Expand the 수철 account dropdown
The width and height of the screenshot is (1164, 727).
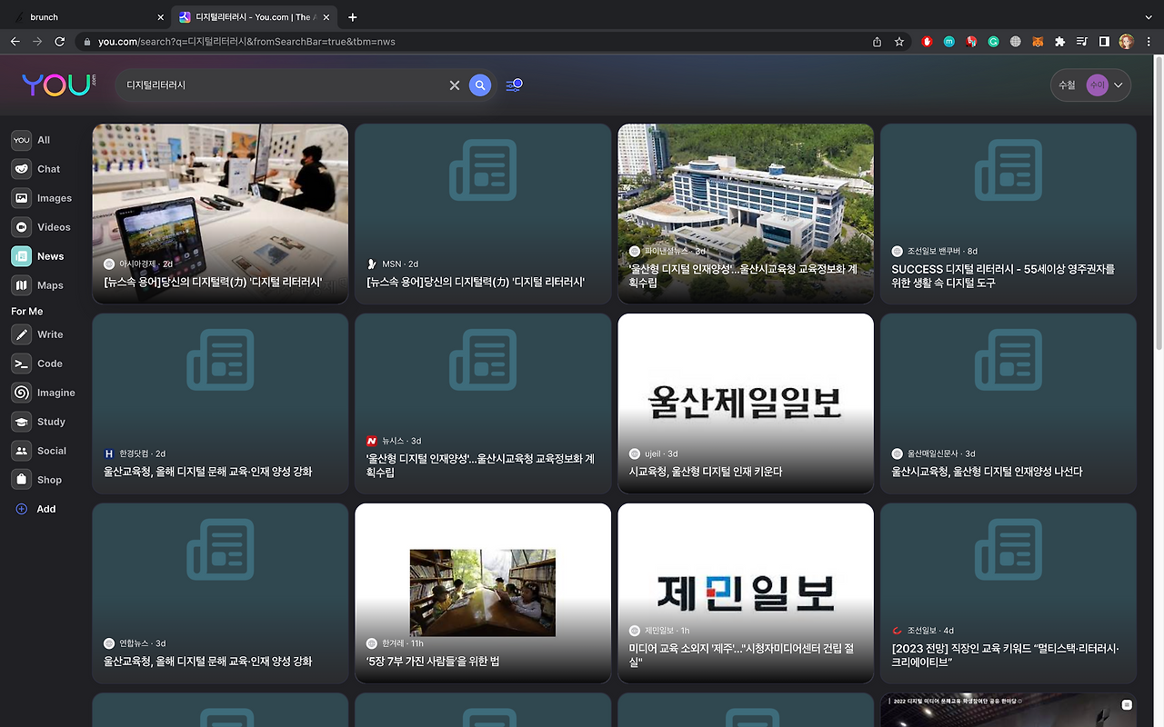[1090, 85]
